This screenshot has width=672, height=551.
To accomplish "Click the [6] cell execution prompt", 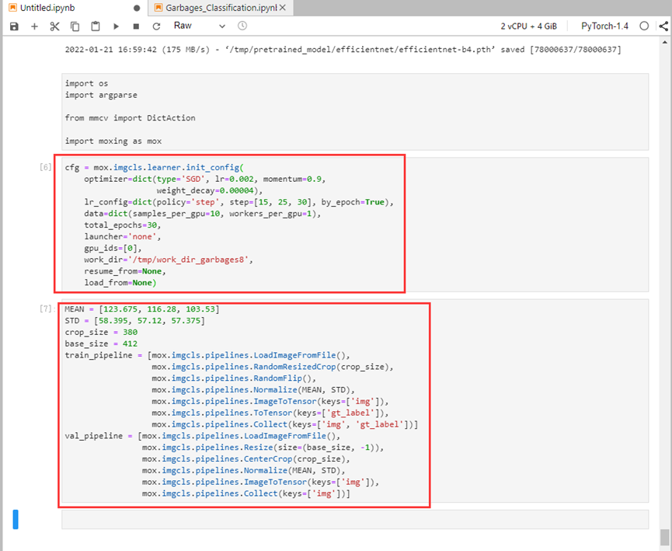I will pos(45,167).
